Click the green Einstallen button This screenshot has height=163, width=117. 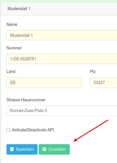(54, 149)
